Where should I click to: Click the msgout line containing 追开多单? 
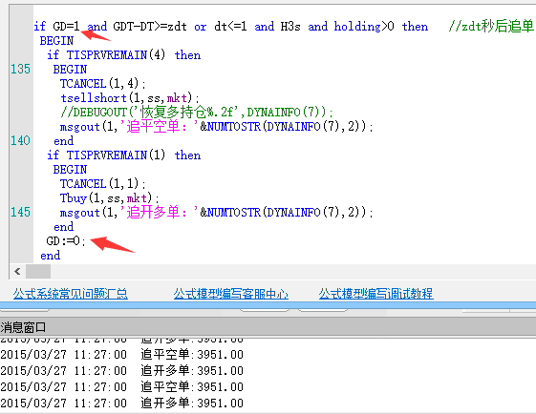[x=216, y=213]
